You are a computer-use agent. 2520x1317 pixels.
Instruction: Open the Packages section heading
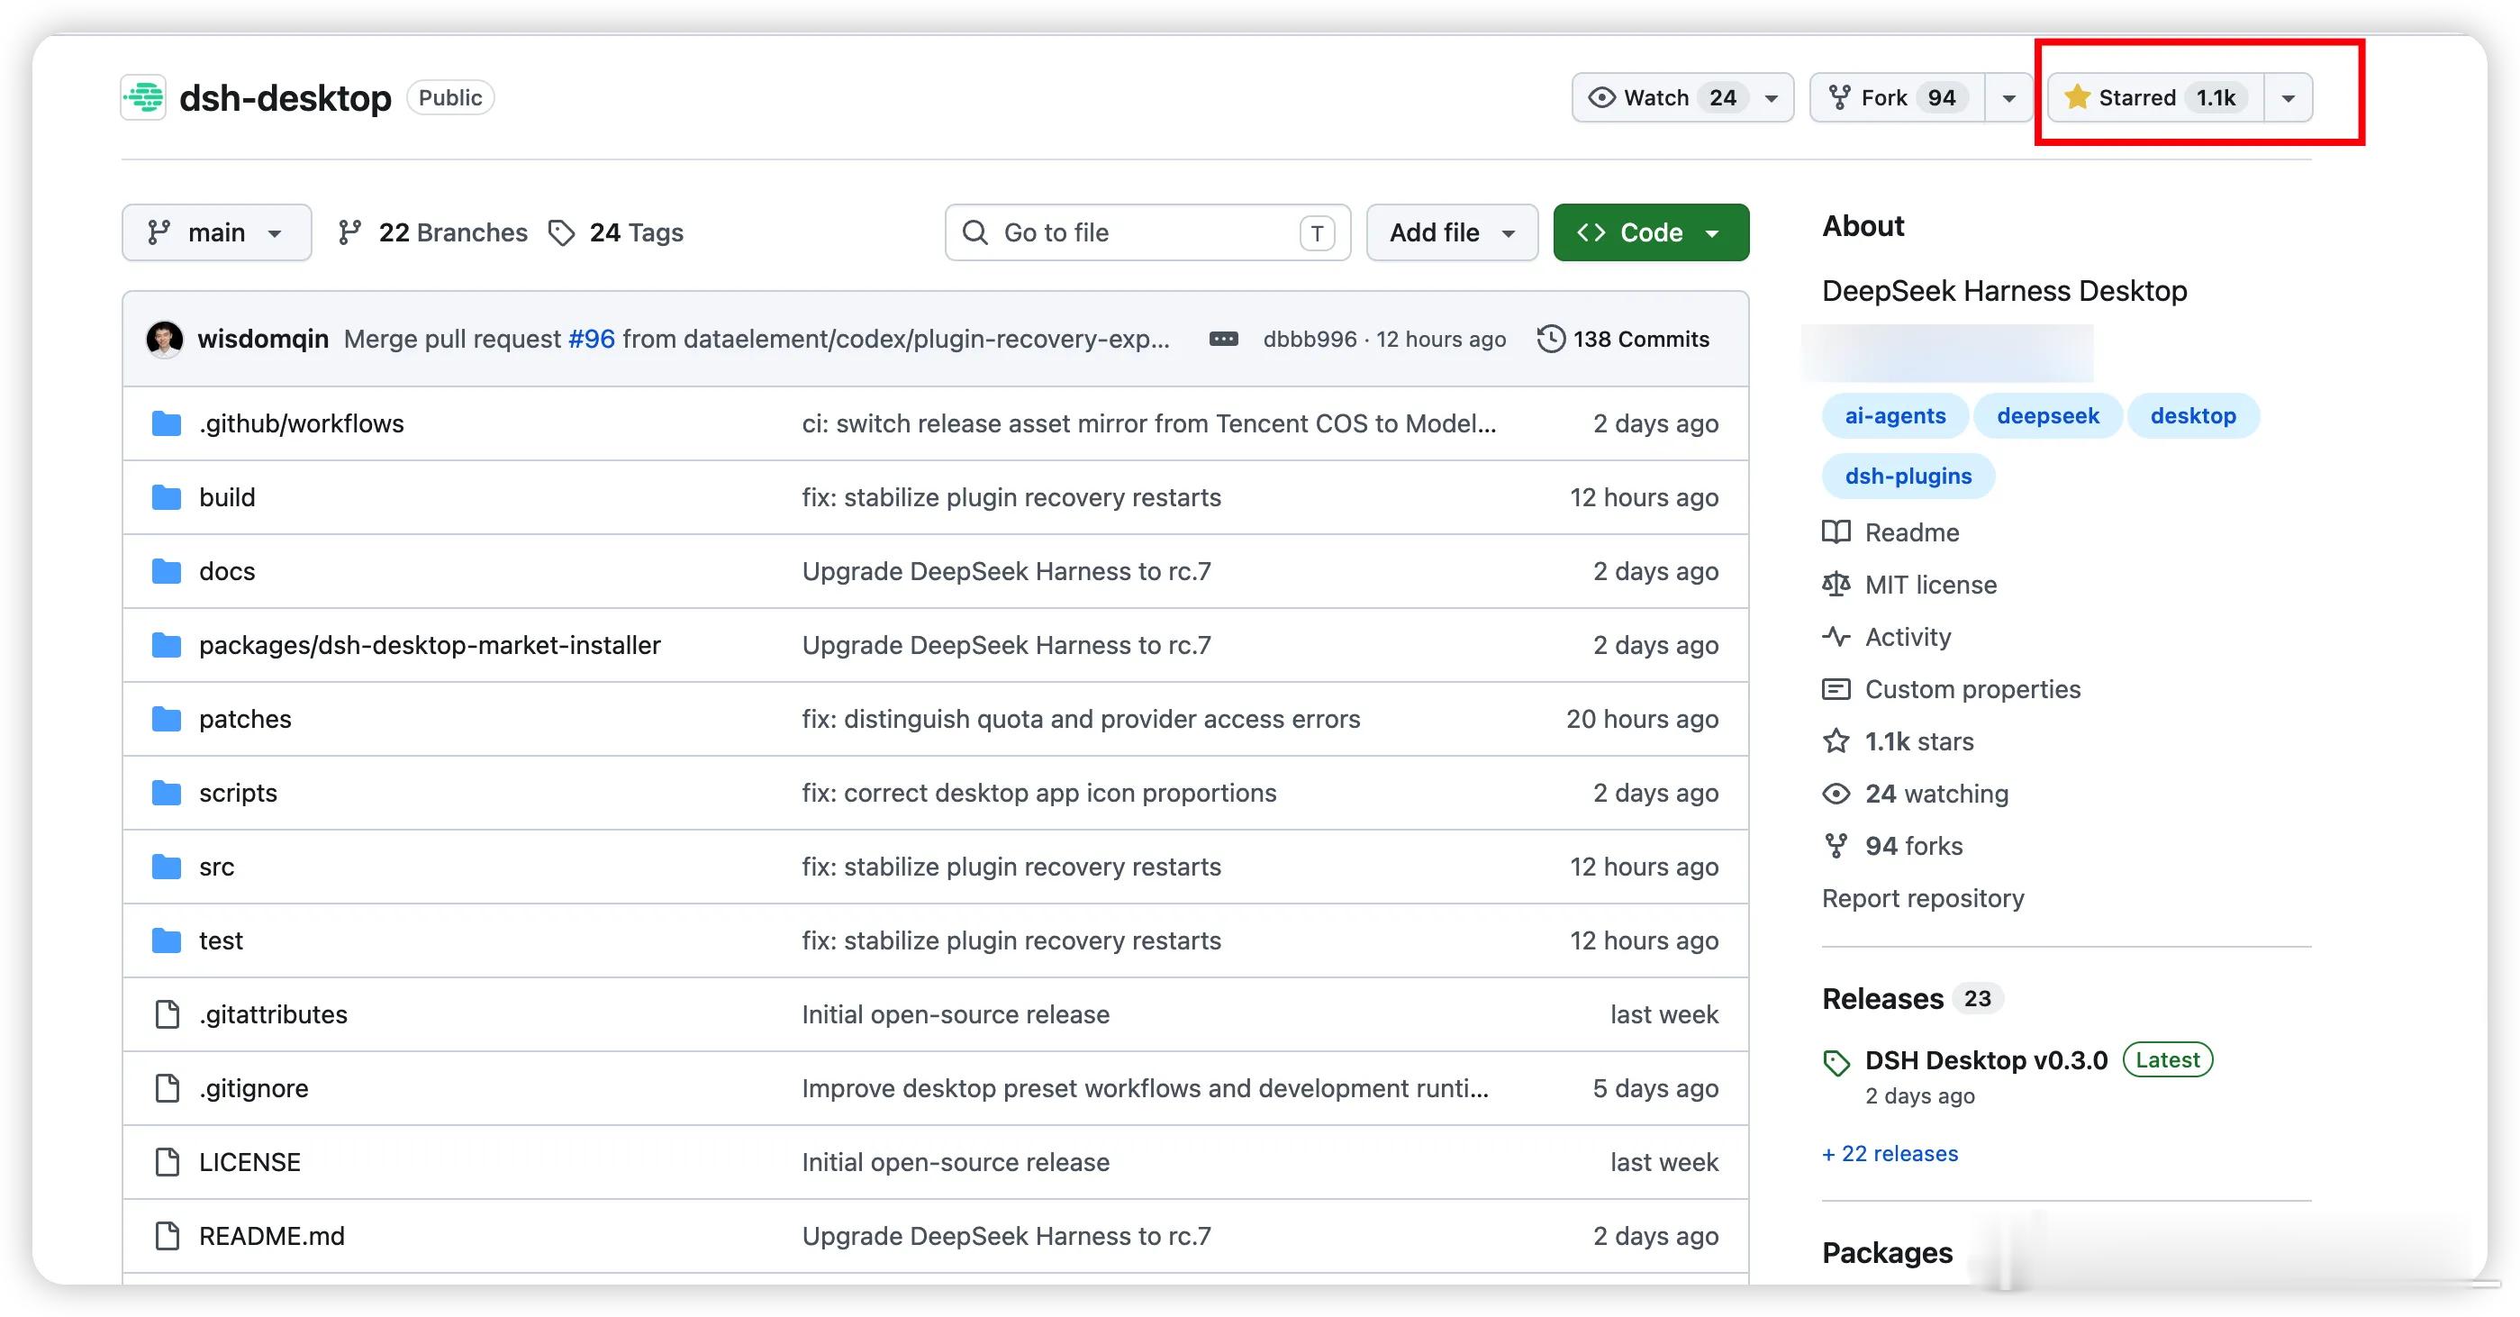tap(1887, 1253)
